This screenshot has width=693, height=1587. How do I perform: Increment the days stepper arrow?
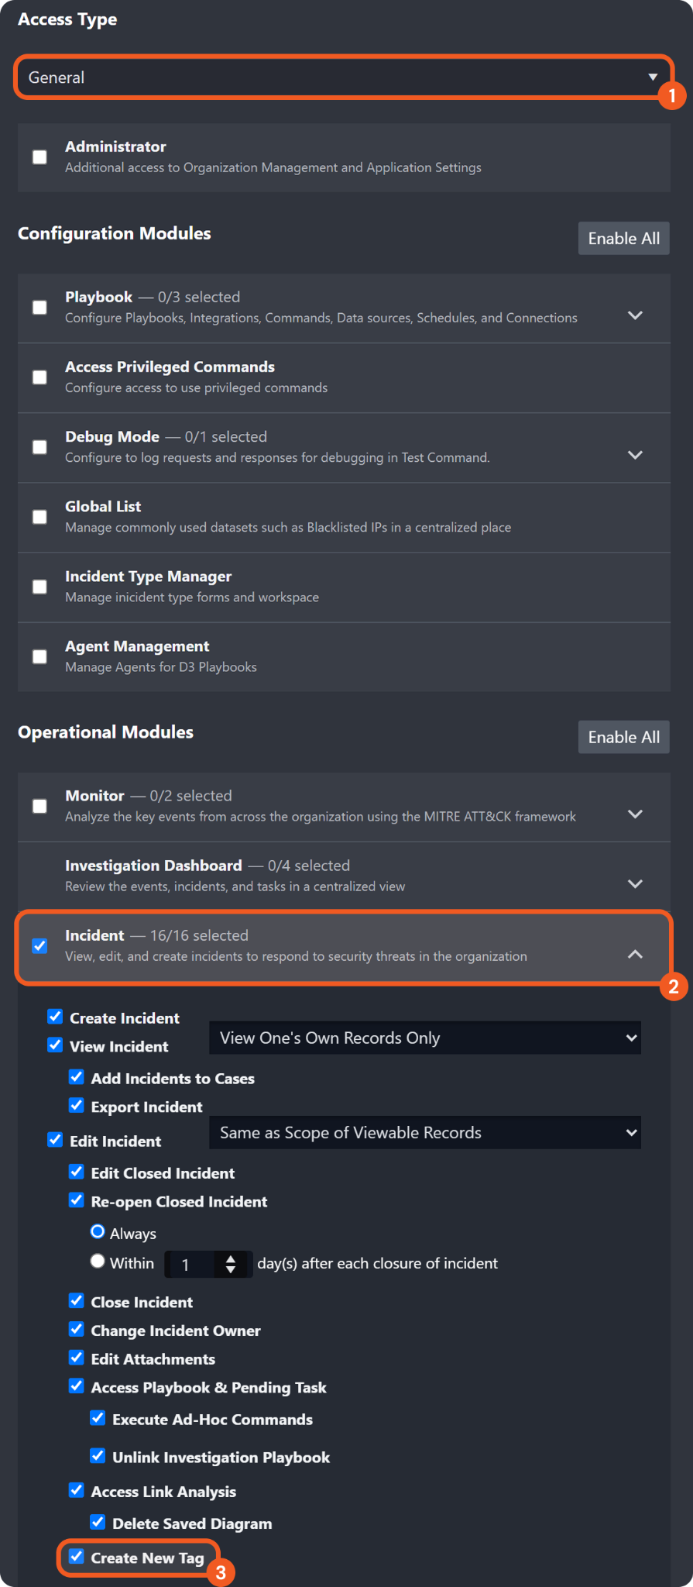(231, 1258)
